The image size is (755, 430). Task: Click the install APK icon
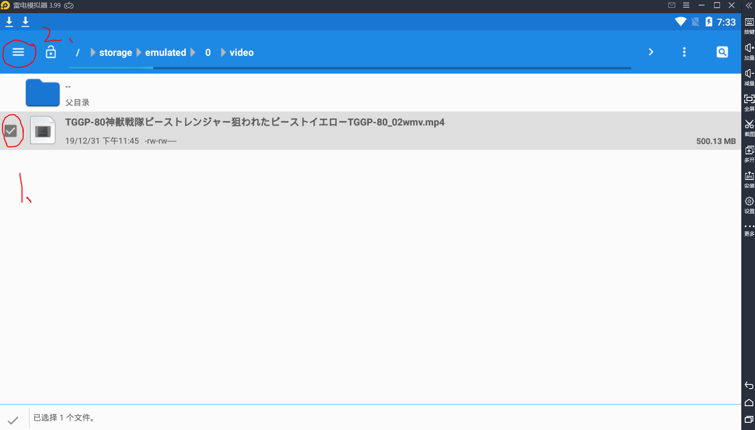749,179
